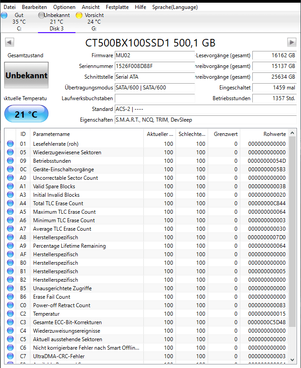Click status icon of Gesamte ECC-Bit-Korrekturen row
301x368 pixels.
[10, 322]
